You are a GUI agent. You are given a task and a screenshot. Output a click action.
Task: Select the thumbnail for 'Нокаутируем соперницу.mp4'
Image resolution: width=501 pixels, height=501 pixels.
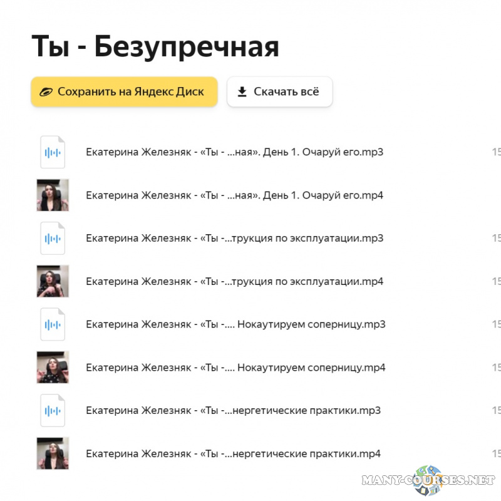coord(53,367)
